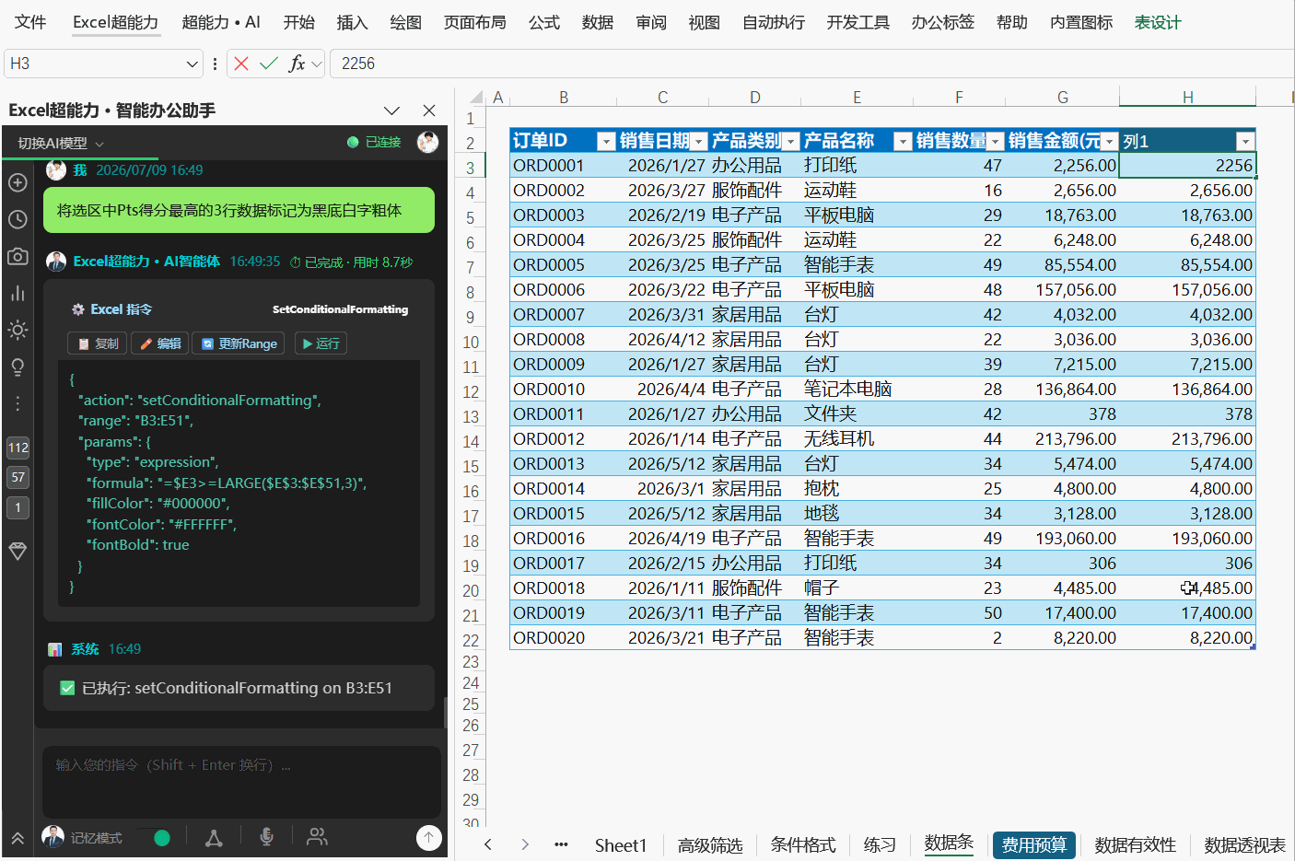Click the 编辑 edit button for Excel command
1295x861 pixels.
click(160, 343)
